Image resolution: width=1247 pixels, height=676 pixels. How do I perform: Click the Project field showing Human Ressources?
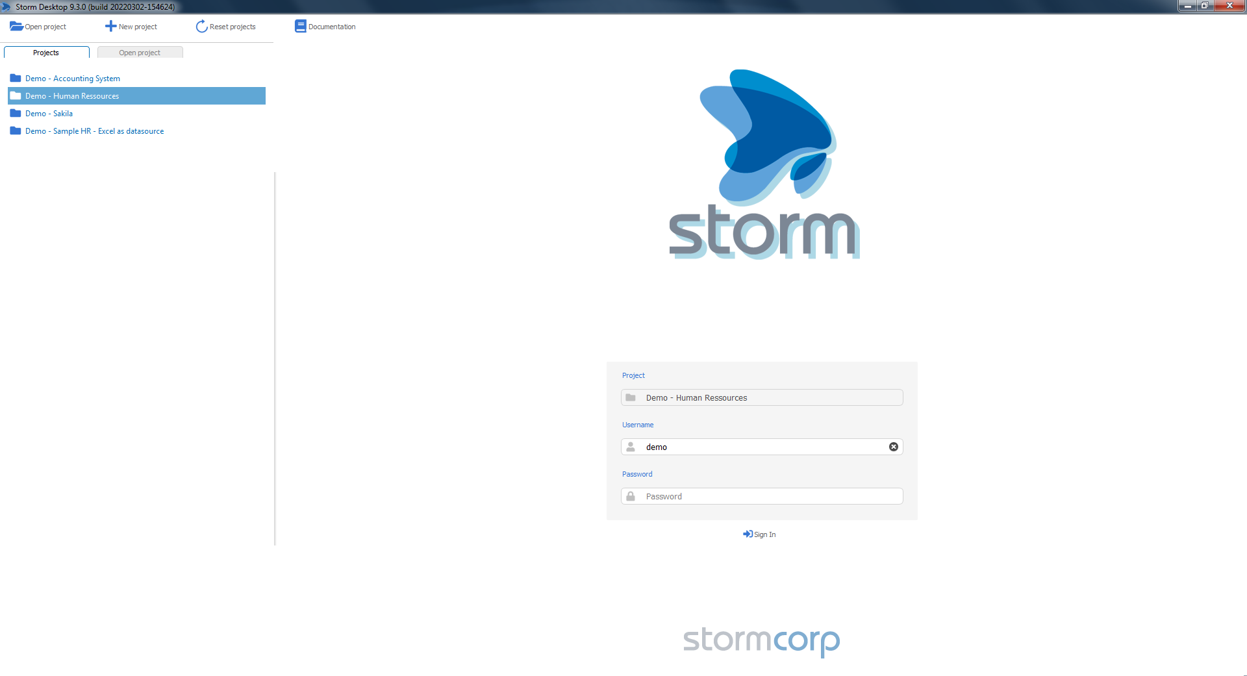pos(762,397)
